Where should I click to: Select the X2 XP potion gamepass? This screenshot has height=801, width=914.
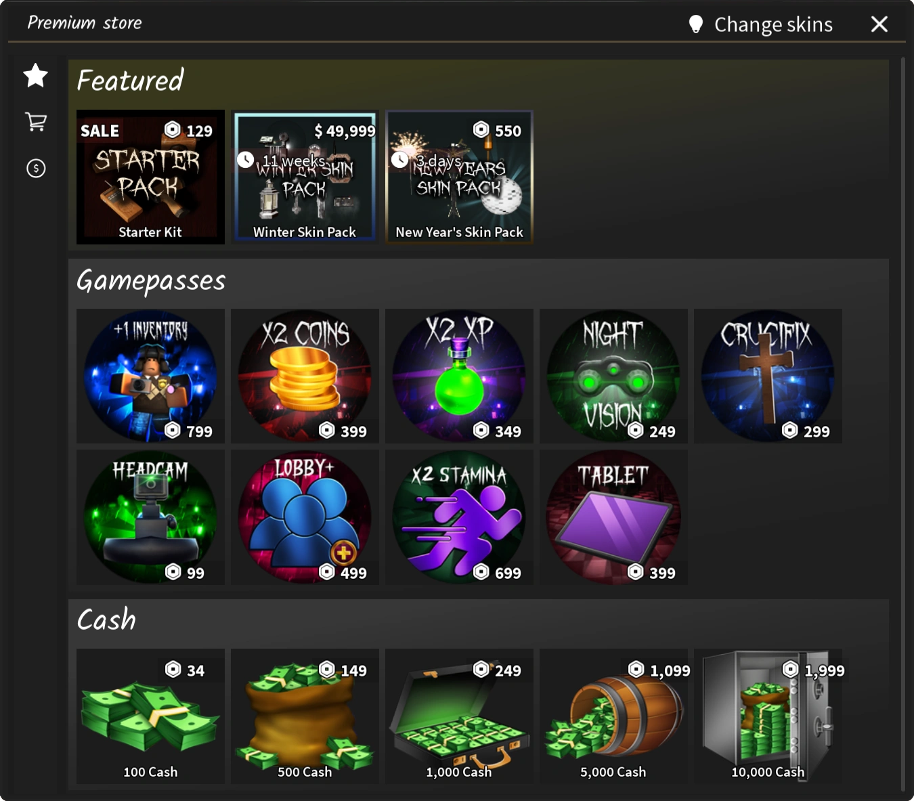coord(459,376)
